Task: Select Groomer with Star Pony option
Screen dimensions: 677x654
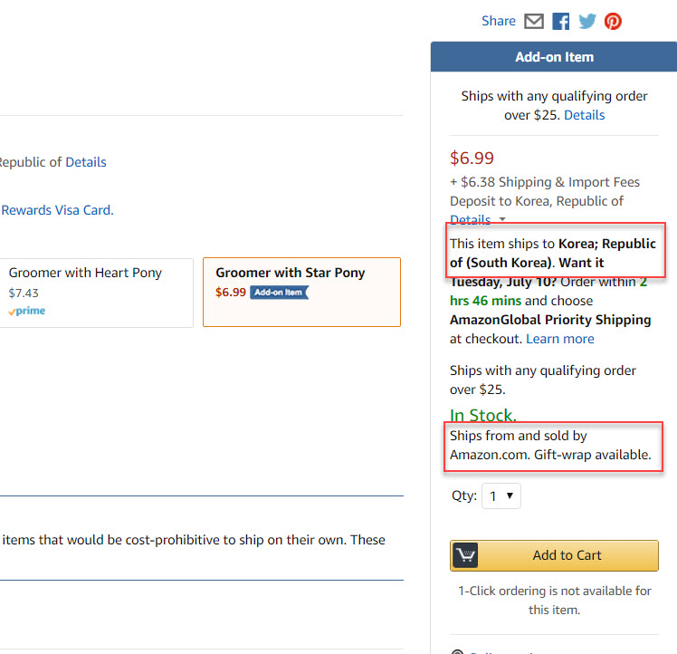Action: [301, 293]
